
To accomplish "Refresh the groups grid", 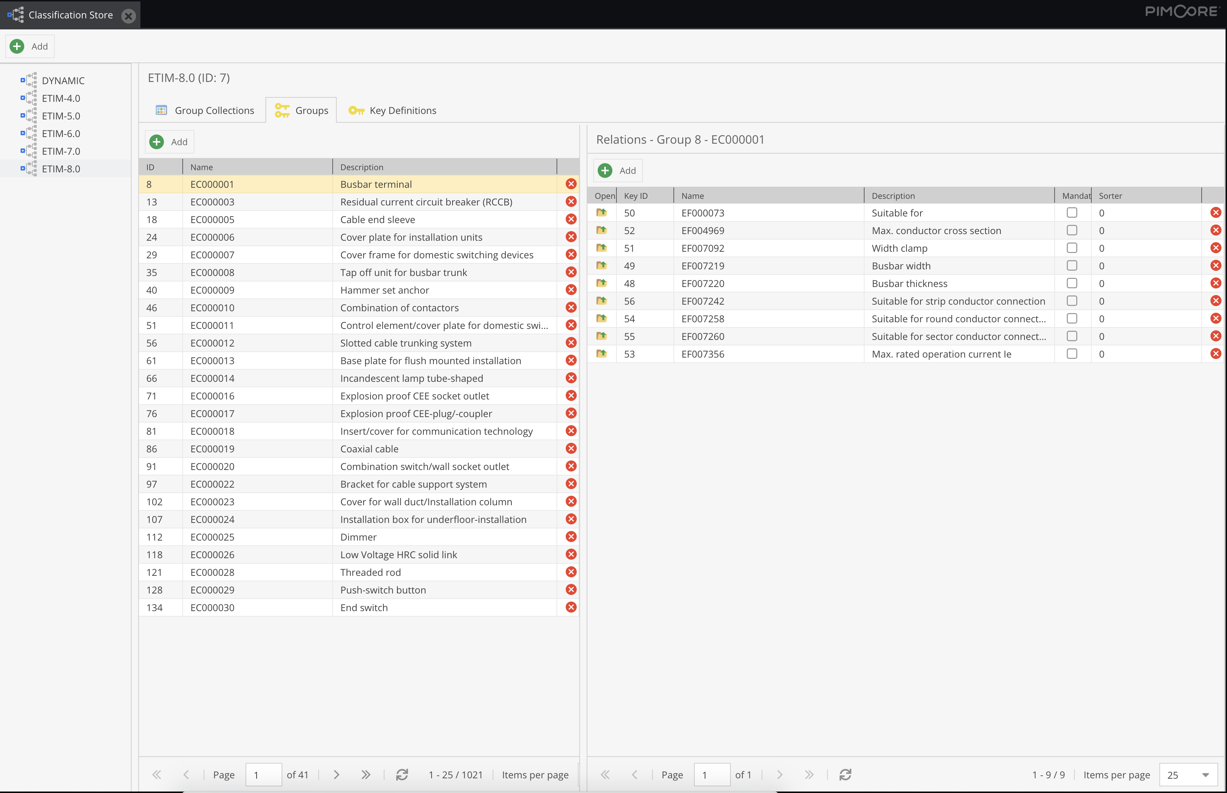I will click(x=402, y=775).
